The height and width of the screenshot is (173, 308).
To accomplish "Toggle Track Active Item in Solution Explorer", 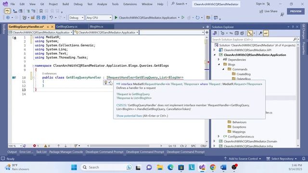I will (x=250, y=33).
